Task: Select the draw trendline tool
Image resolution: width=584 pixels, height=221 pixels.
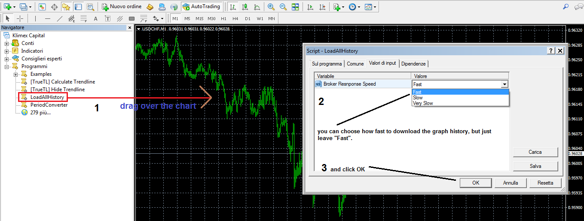Action: point(59,18)
